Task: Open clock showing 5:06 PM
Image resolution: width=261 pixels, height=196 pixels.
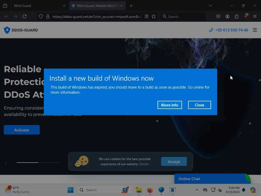Action: click(233, 190)
